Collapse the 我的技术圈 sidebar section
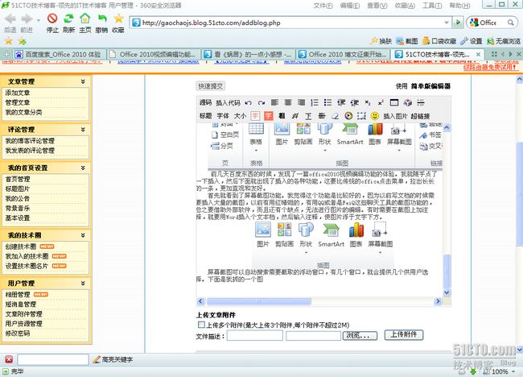The height and width of the screenshot is (377, 523). tap(83, 235)
